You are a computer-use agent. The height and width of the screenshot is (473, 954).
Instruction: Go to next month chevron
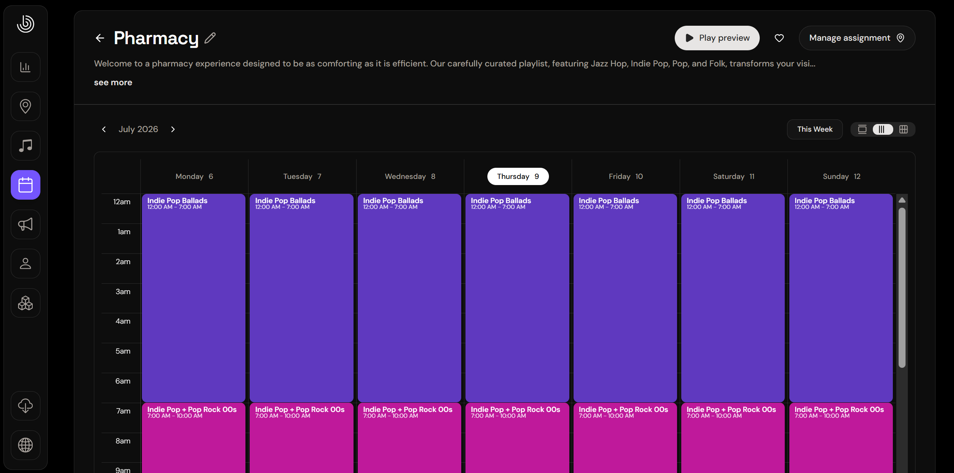(173, 129)
